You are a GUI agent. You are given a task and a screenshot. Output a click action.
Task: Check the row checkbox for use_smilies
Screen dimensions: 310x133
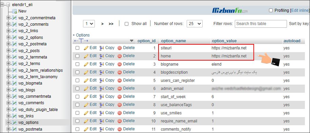(x=77, y=113)
